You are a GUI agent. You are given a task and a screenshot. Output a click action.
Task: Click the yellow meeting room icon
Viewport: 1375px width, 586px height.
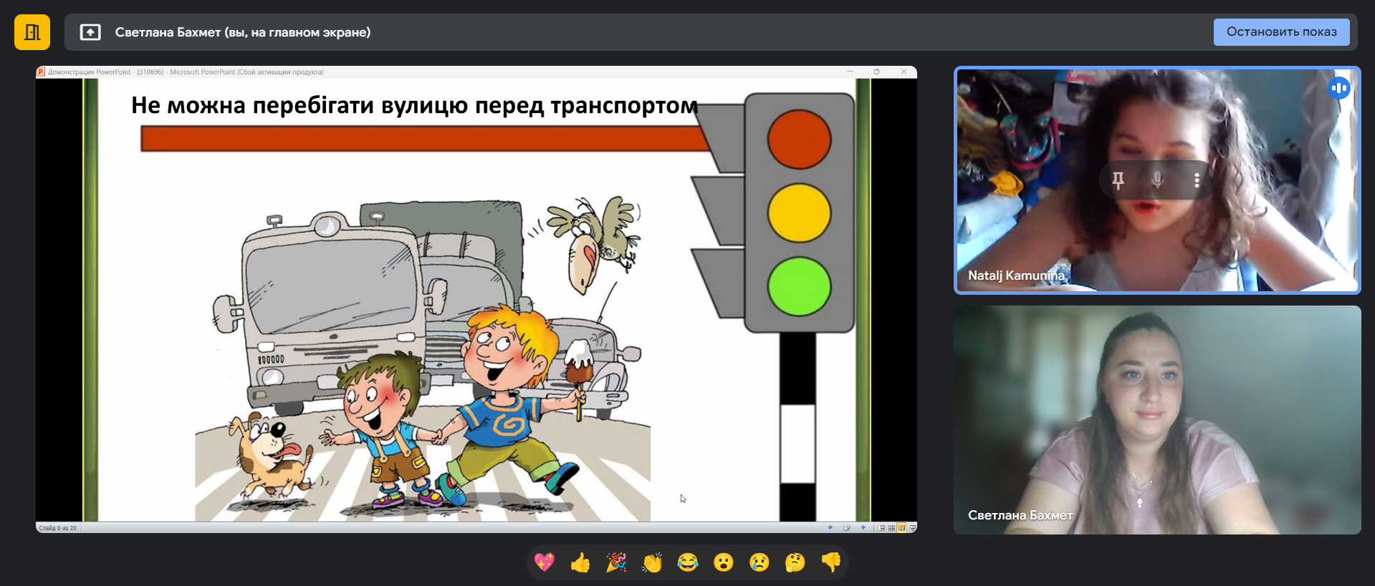point(32,32)
